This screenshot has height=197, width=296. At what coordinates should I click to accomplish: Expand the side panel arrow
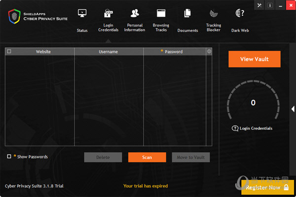coord(293,109)
